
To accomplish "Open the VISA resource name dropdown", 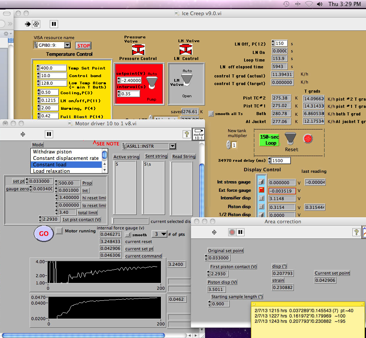I will 67,45.
